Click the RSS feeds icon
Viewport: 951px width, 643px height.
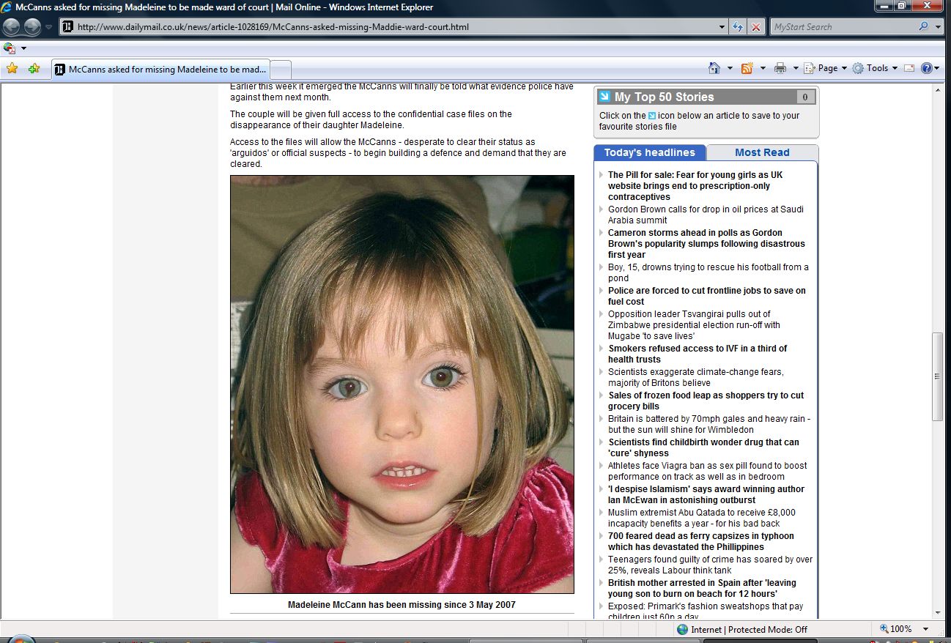pyautogui.click(x=747, y=68)
